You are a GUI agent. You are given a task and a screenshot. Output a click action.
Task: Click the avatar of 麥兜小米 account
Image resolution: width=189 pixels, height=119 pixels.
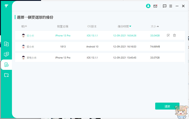[23, 57]
